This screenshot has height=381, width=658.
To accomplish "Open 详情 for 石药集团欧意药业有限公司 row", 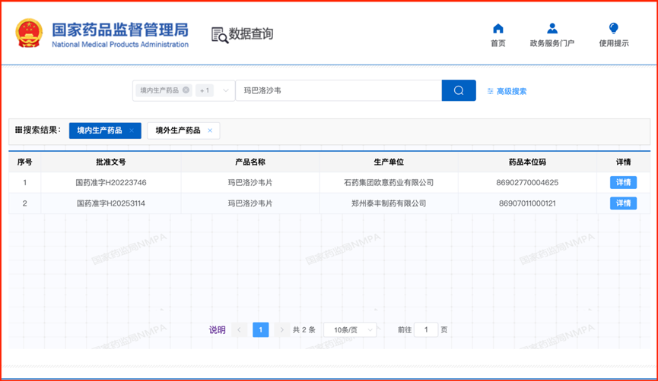I will 623,183.
